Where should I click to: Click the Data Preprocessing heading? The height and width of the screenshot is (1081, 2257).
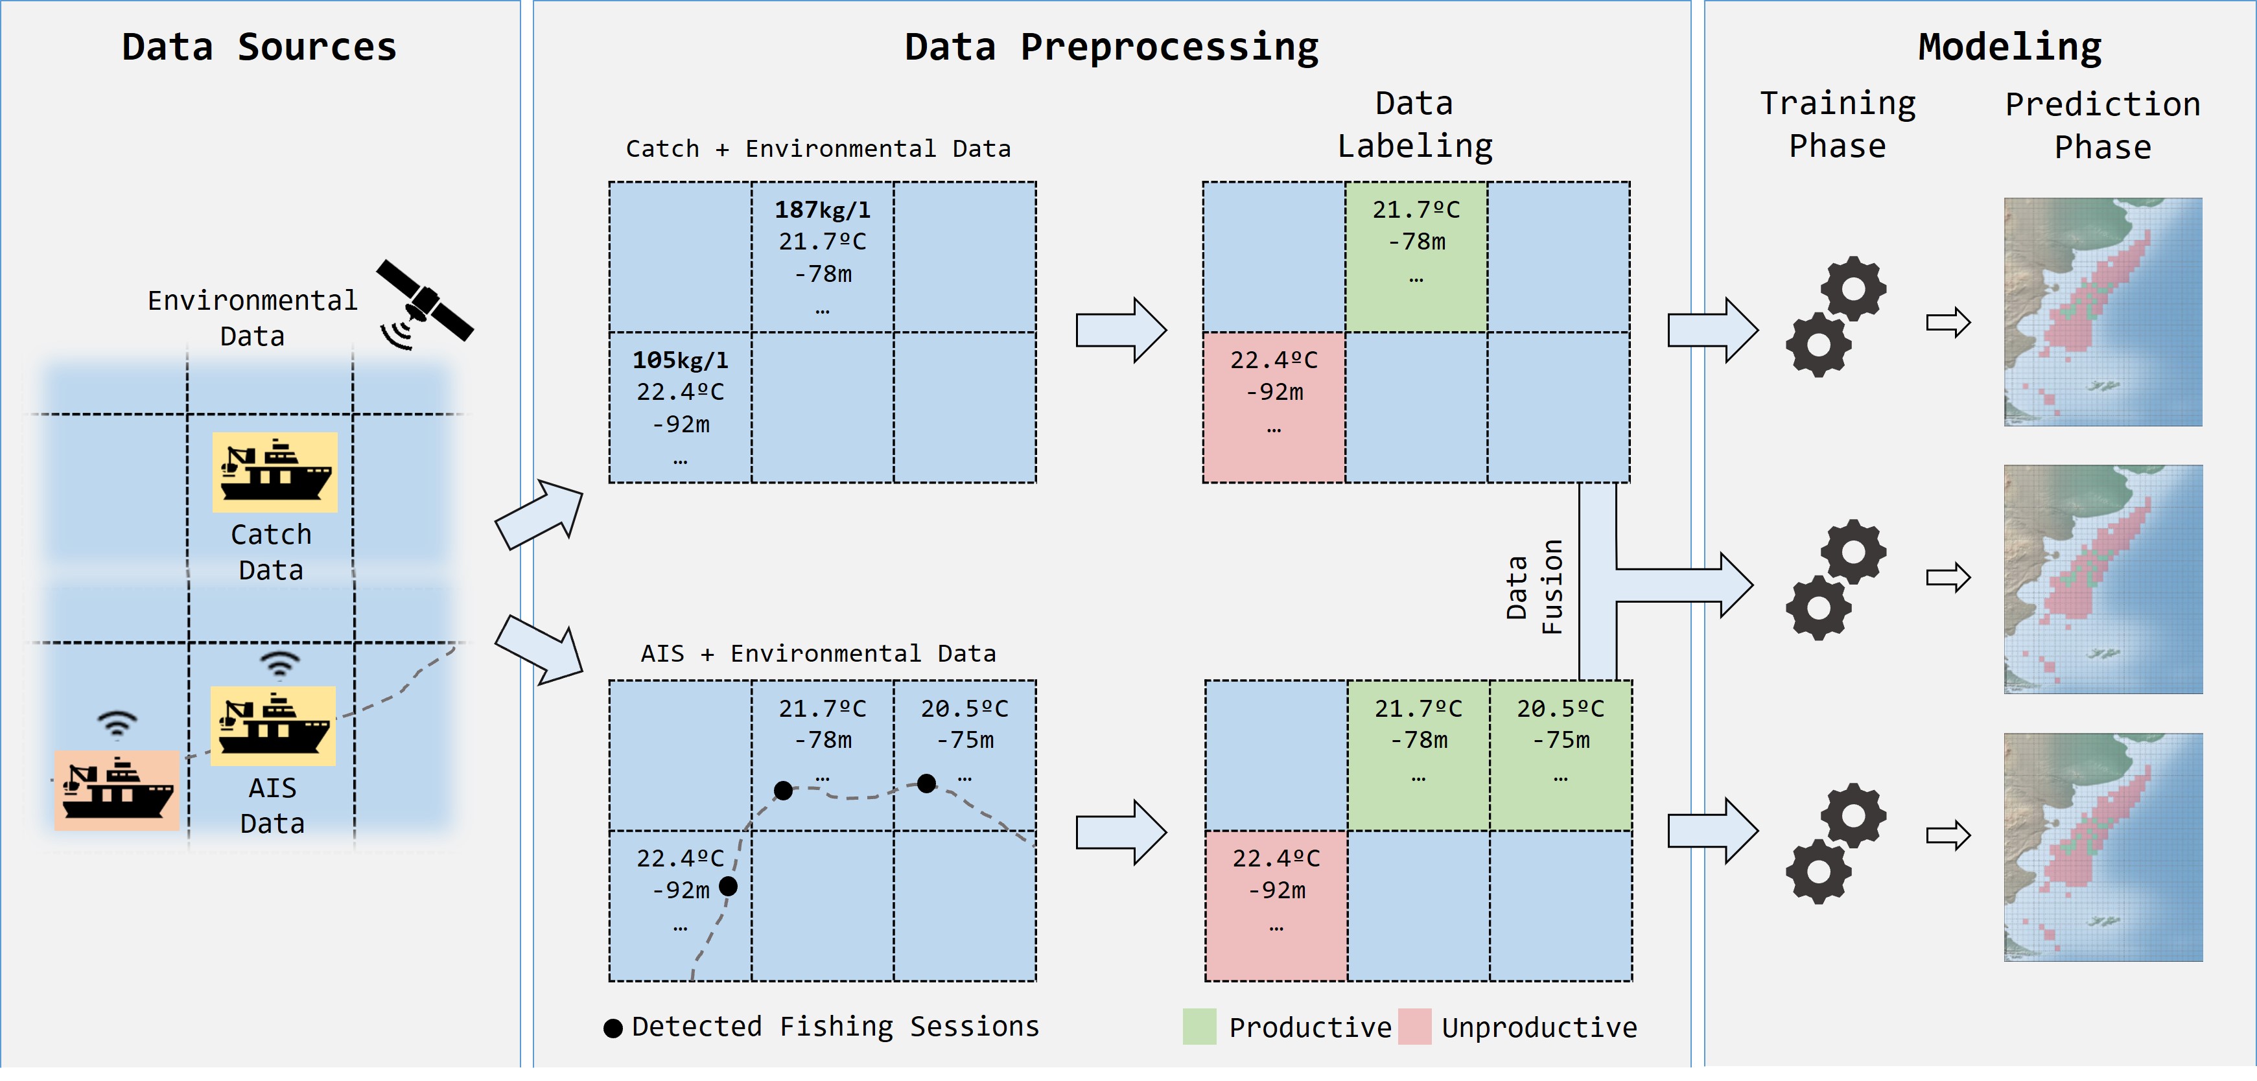pos(1111,47)
